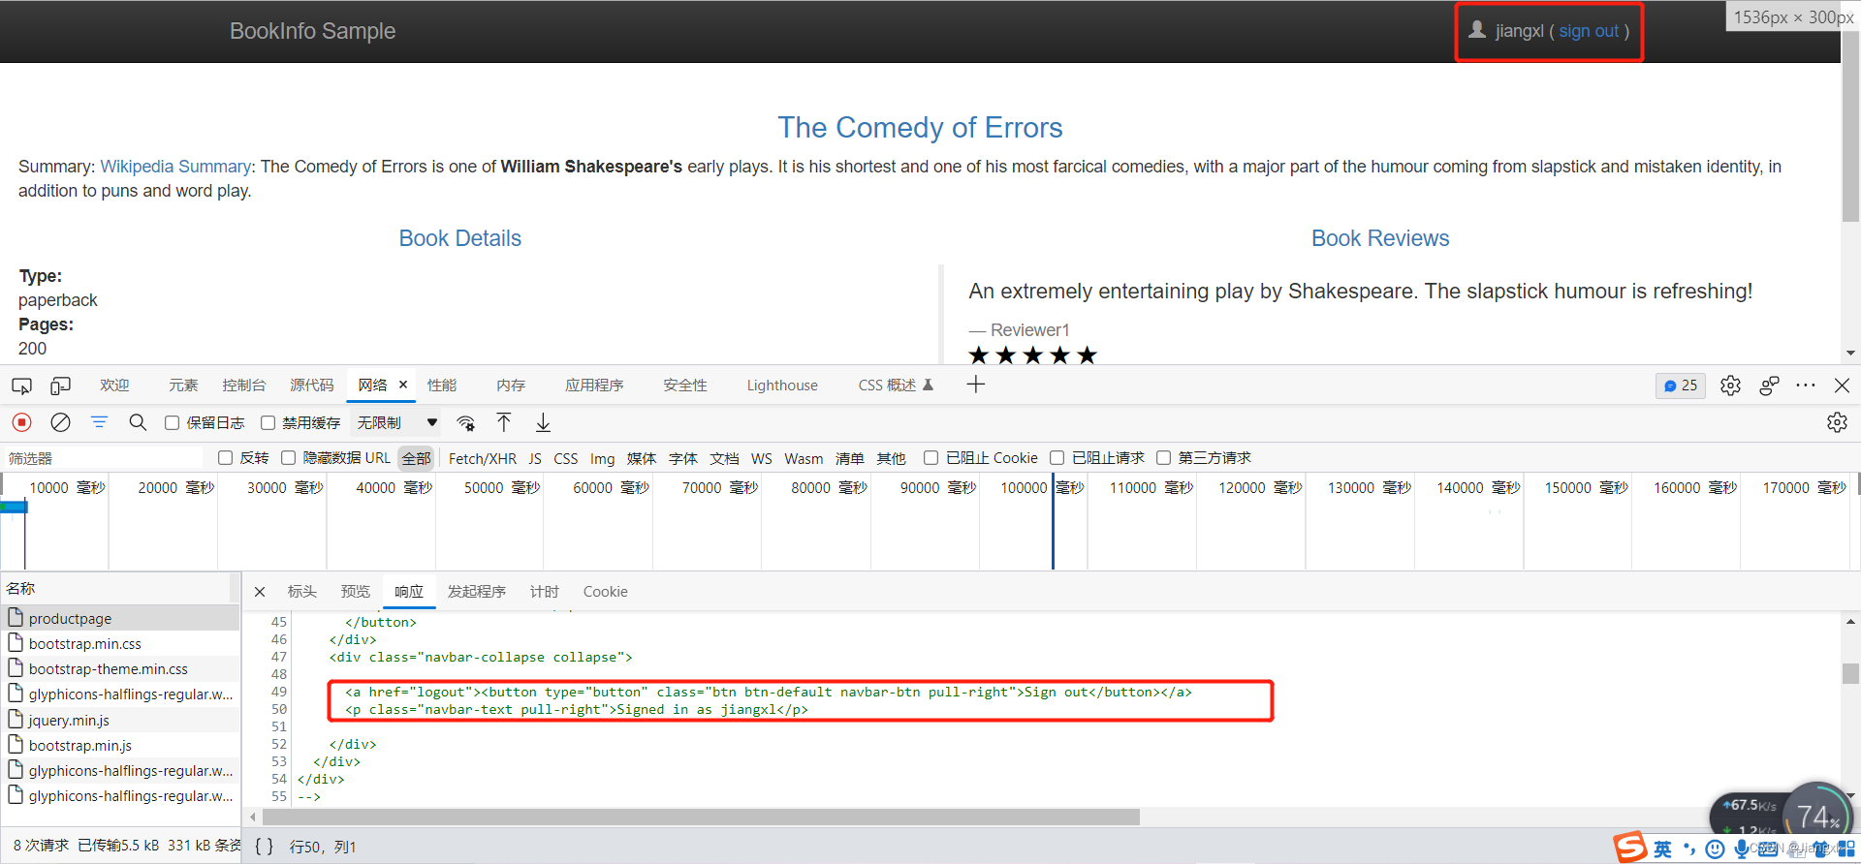Viewport: 1861px width, 864px height.
Task: Close the DevTools panel
Action: point(1842,386)
